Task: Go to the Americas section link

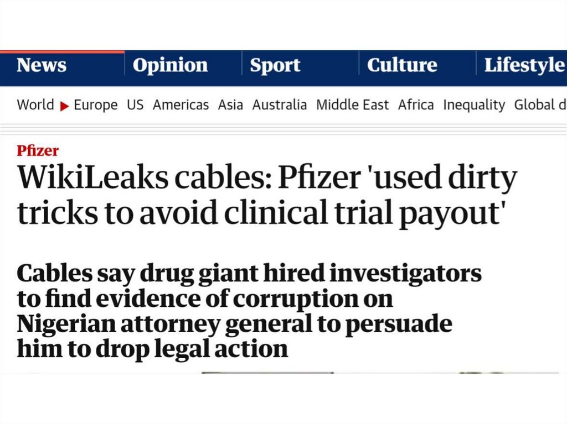Action: [181, 105]
